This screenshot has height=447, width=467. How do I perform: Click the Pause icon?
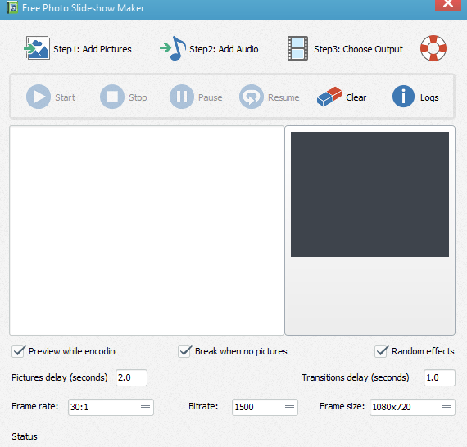[182, 97]
